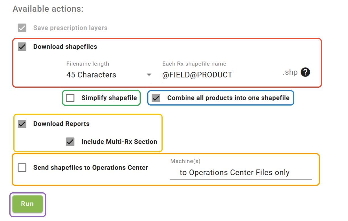Open the Machine(s) selection field
348x221 pixels.
click(x=241, y=172)
